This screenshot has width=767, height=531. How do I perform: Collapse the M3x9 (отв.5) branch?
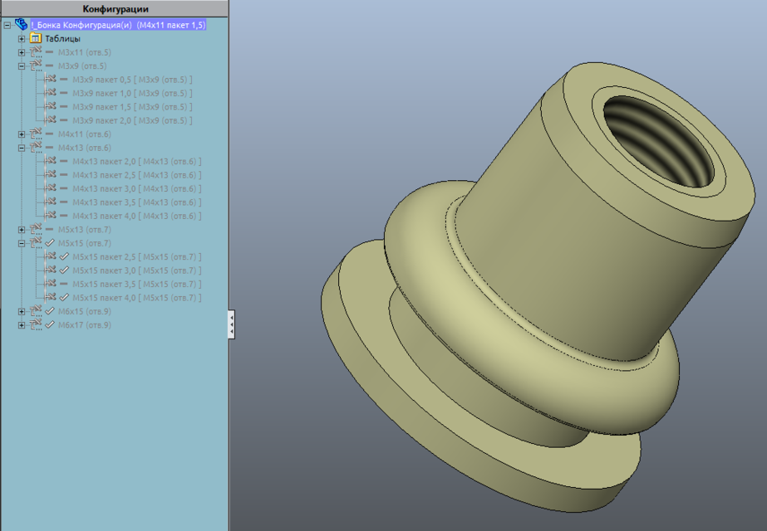click(x=19, y=66)
